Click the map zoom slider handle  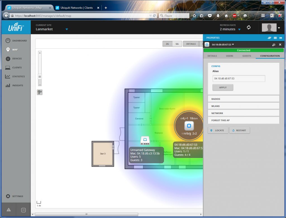[40, 77]
